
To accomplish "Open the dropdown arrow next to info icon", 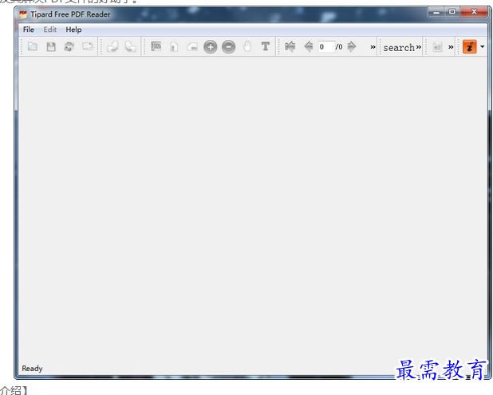I will click(x=483, y=47).
